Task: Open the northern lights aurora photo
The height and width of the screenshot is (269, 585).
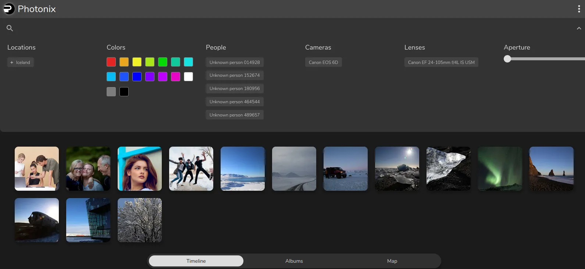Action: [x=500, y=169]
